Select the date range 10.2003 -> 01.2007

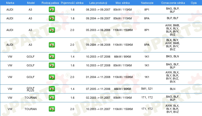98,109
